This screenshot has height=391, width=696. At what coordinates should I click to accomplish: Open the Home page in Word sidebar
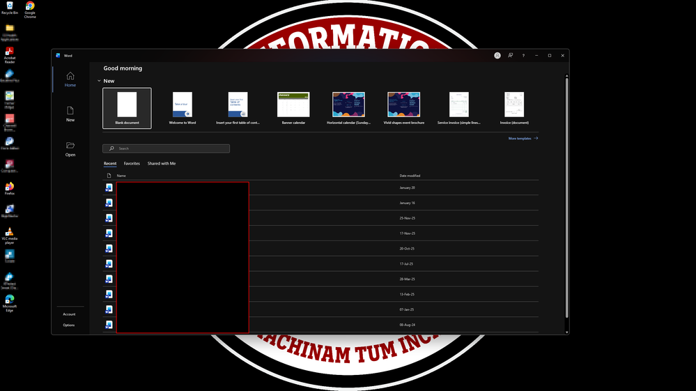point(70,79)
